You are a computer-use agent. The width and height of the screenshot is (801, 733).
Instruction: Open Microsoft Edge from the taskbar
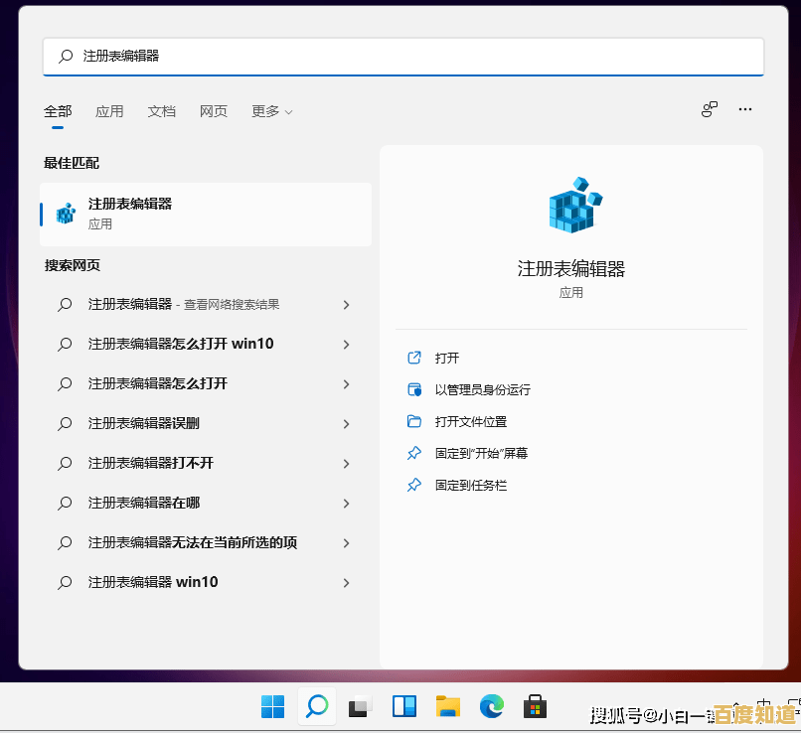coord(491,707)
